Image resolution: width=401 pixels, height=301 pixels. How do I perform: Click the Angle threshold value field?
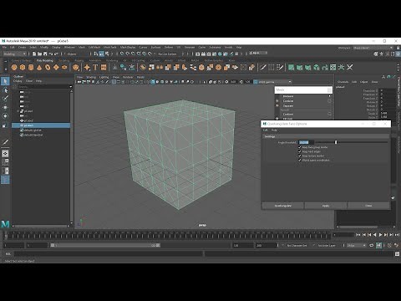[306, 142]
